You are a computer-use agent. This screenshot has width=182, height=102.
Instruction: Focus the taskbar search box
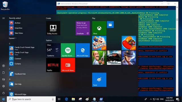31,99
